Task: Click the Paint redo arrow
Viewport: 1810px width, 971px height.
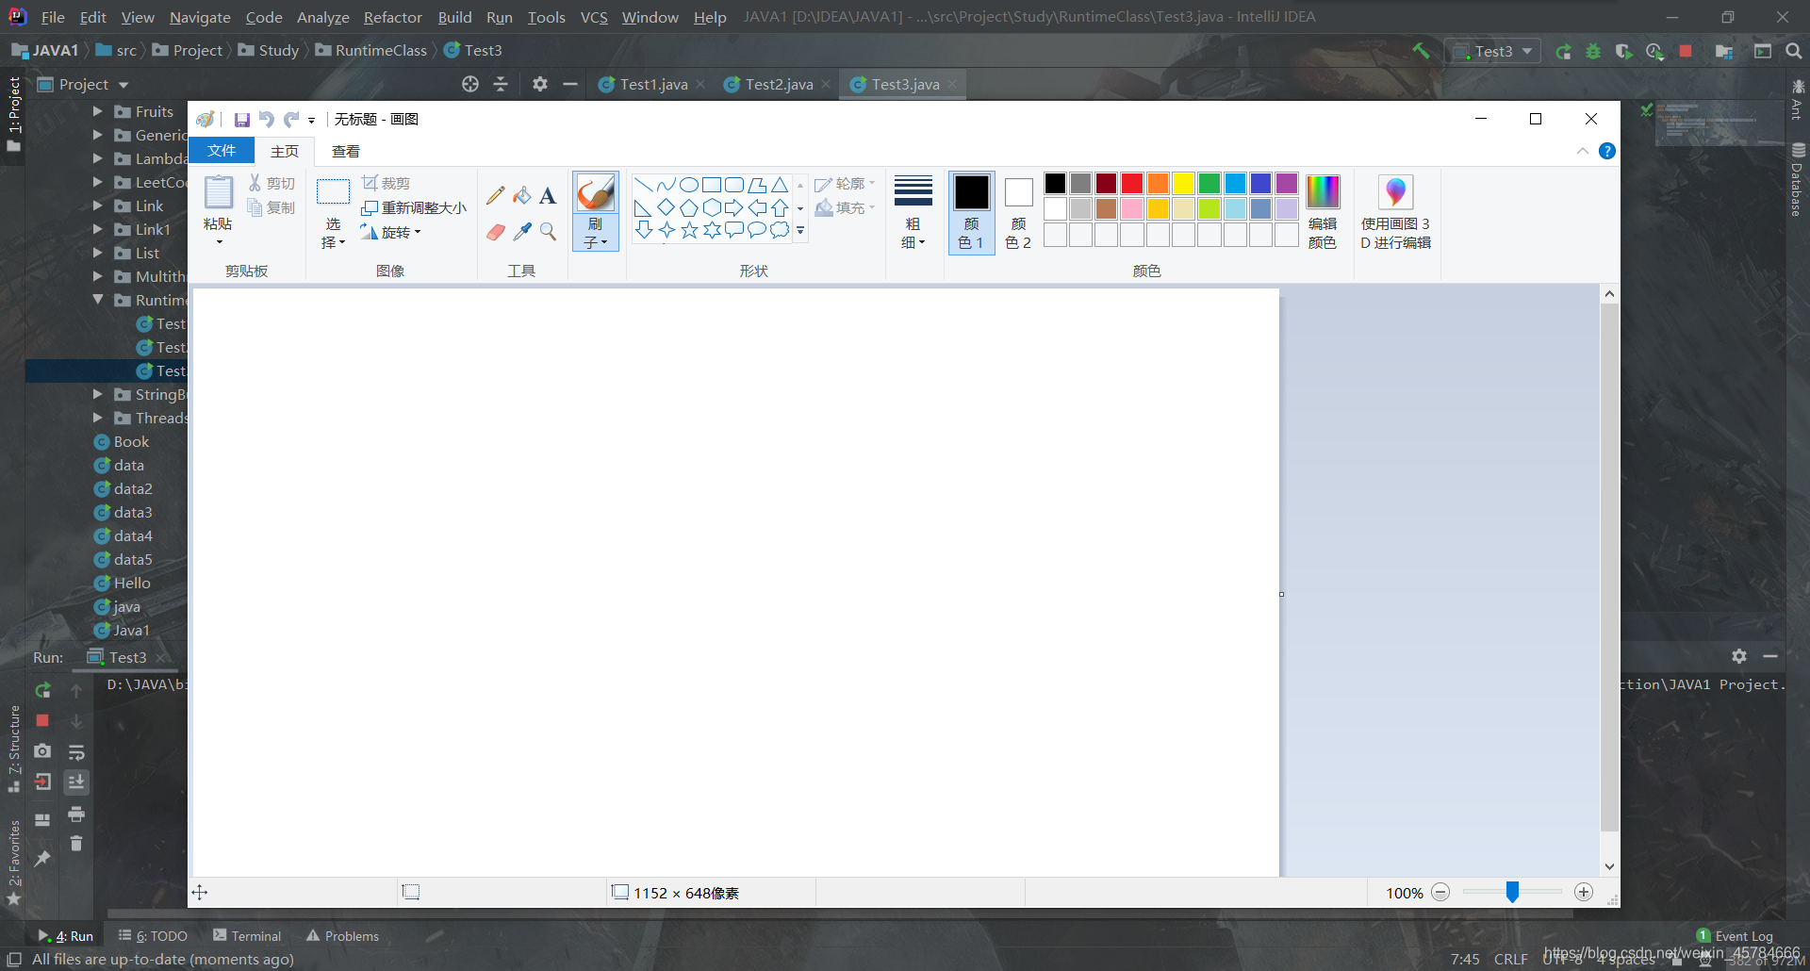Action: (291, 120)
